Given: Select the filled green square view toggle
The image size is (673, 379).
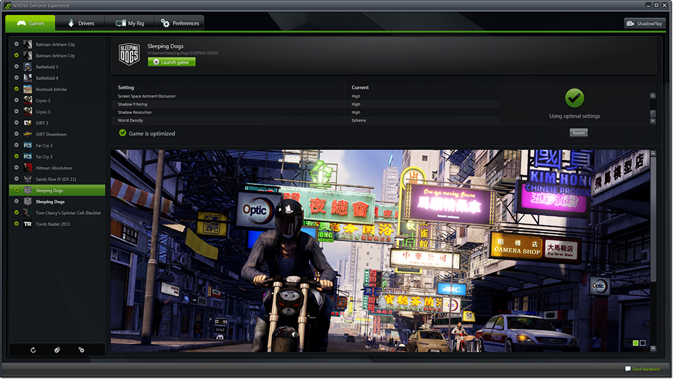Looking at the screenshot, I should pos(636,343).
